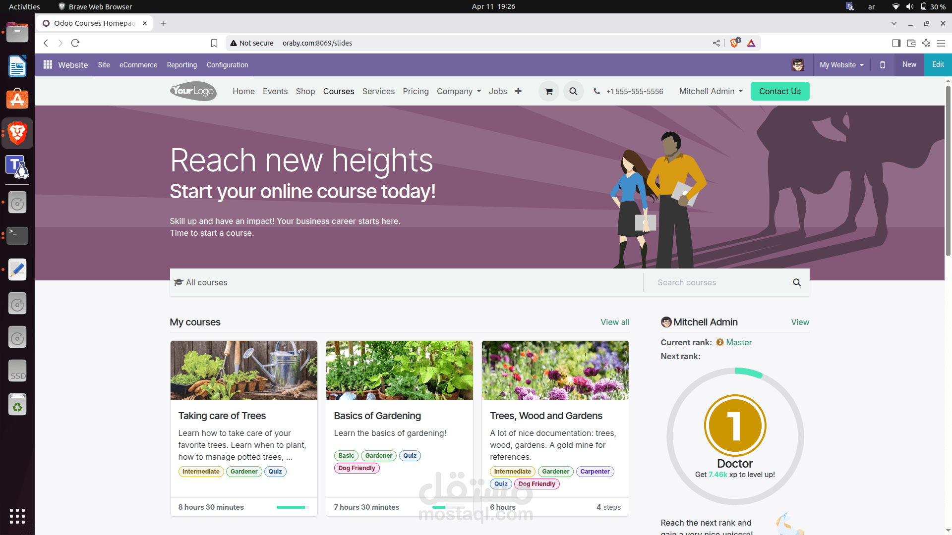Toggle mobile preview phone icon

(883, 65)
